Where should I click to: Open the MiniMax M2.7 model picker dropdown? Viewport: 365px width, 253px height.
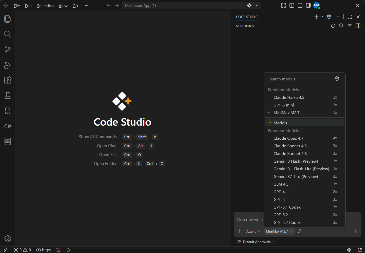coord(279,231)
